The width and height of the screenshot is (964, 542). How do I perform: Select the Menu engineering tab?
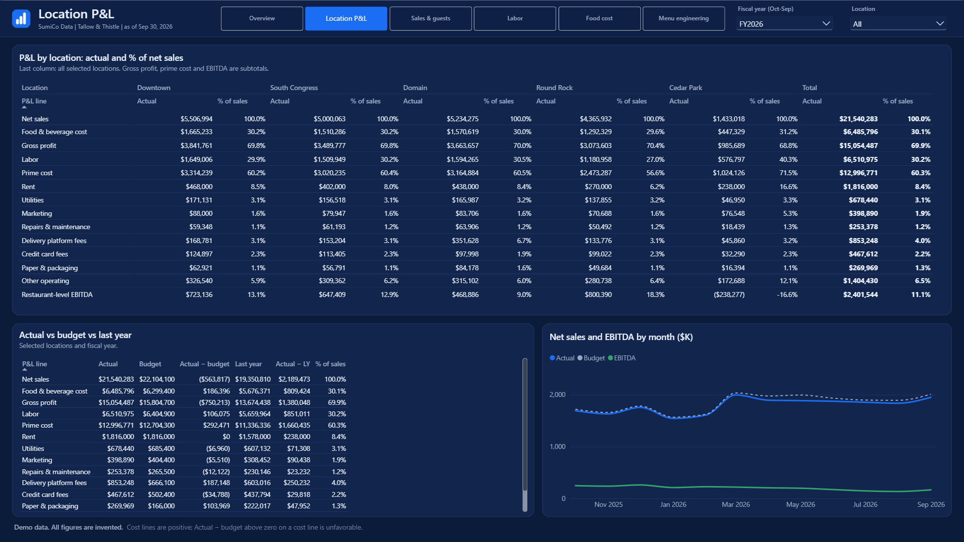pyautogui.click(x=683, y=18)
